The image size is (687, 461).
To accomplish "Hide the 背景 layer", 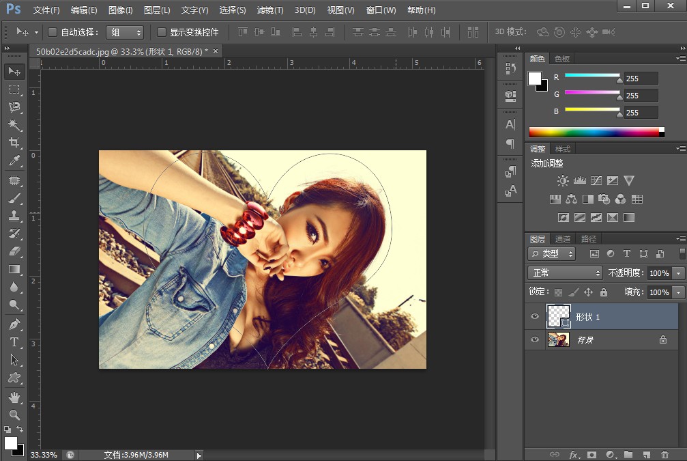I will tap(535, 339).
